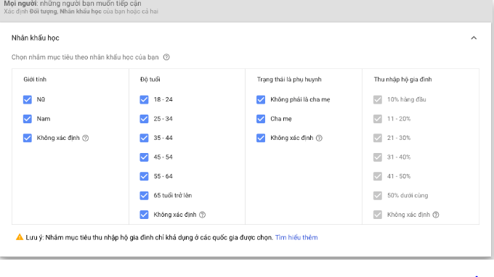The image size is (494, 277).
Task: Open help icon next to demographics targeting description
Action: point(166,57)
